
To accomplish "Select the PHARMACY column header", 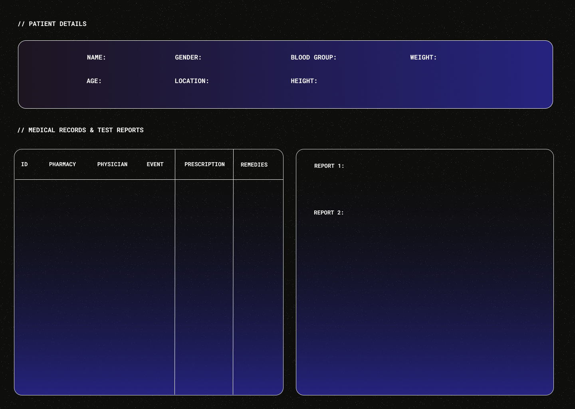I will (62, 164).
